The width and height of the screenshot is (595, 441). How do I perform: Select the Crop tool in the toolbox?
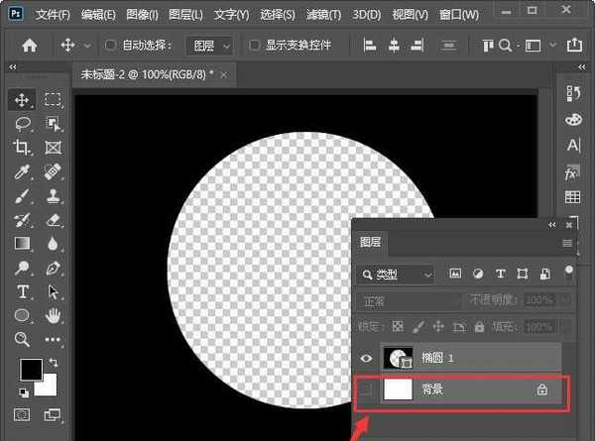[22, 147]
